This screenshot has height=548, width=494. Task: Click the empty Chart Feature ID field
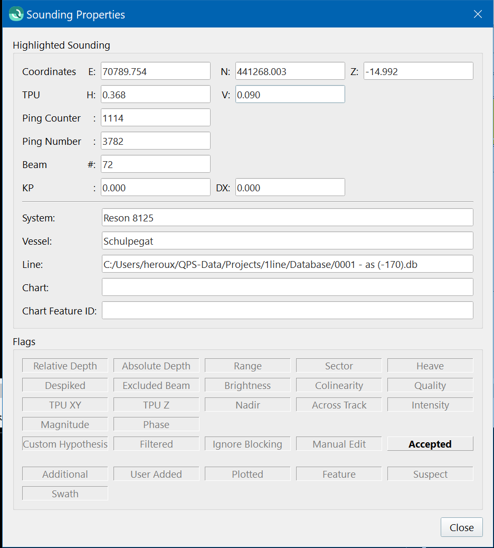point(288,310)
